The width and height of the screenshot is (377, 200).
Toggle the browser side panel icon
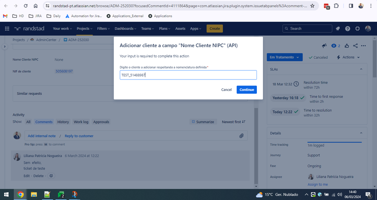click(x=351, y=6)
